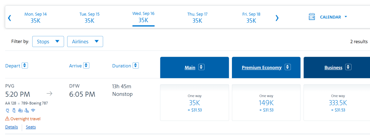The height and width of the screenshot is (135, 370).
Task: Click the power outlet amenity icon
Action: (8, 110)
